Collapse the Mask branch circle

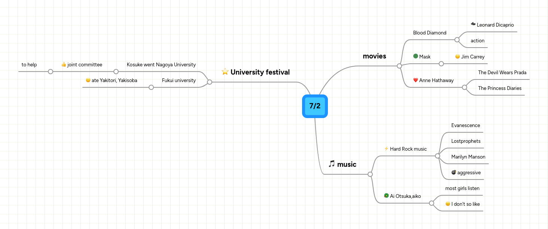click(x=441, y=64)
